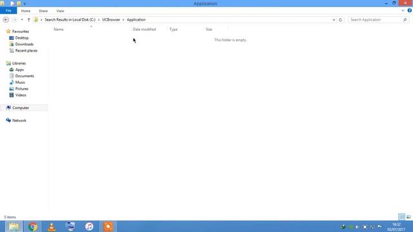Viewport: 413px width, 232px height.
Task: Open Documents library
Action: [x=25, y=76]
